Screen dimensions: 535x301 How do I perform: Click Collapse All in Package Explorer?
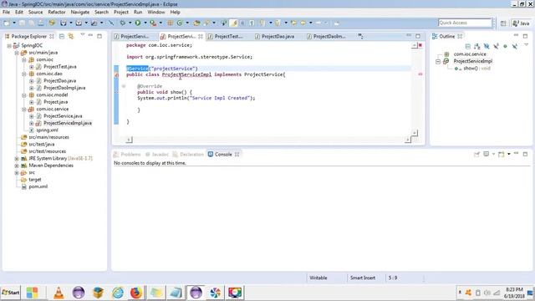coord(62,36)
